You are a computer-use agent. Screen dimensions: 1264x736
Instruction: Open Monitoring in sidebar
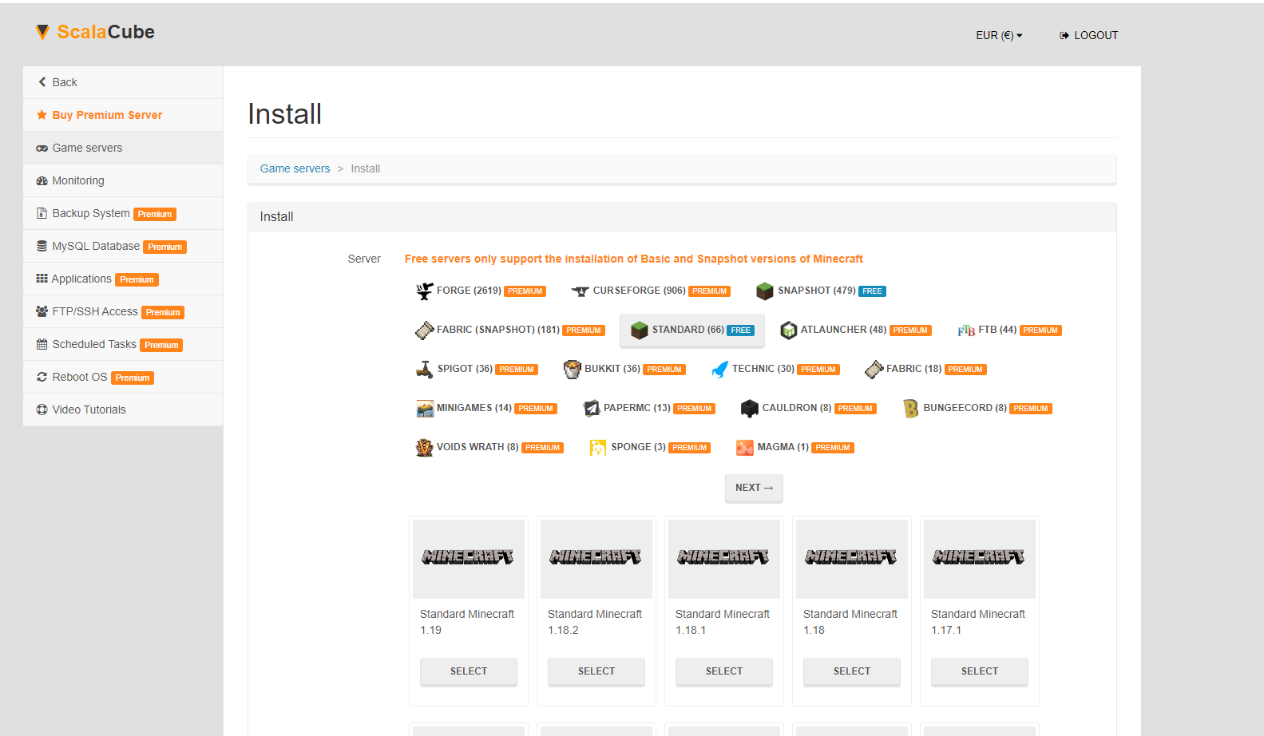(x=123, y=180)
